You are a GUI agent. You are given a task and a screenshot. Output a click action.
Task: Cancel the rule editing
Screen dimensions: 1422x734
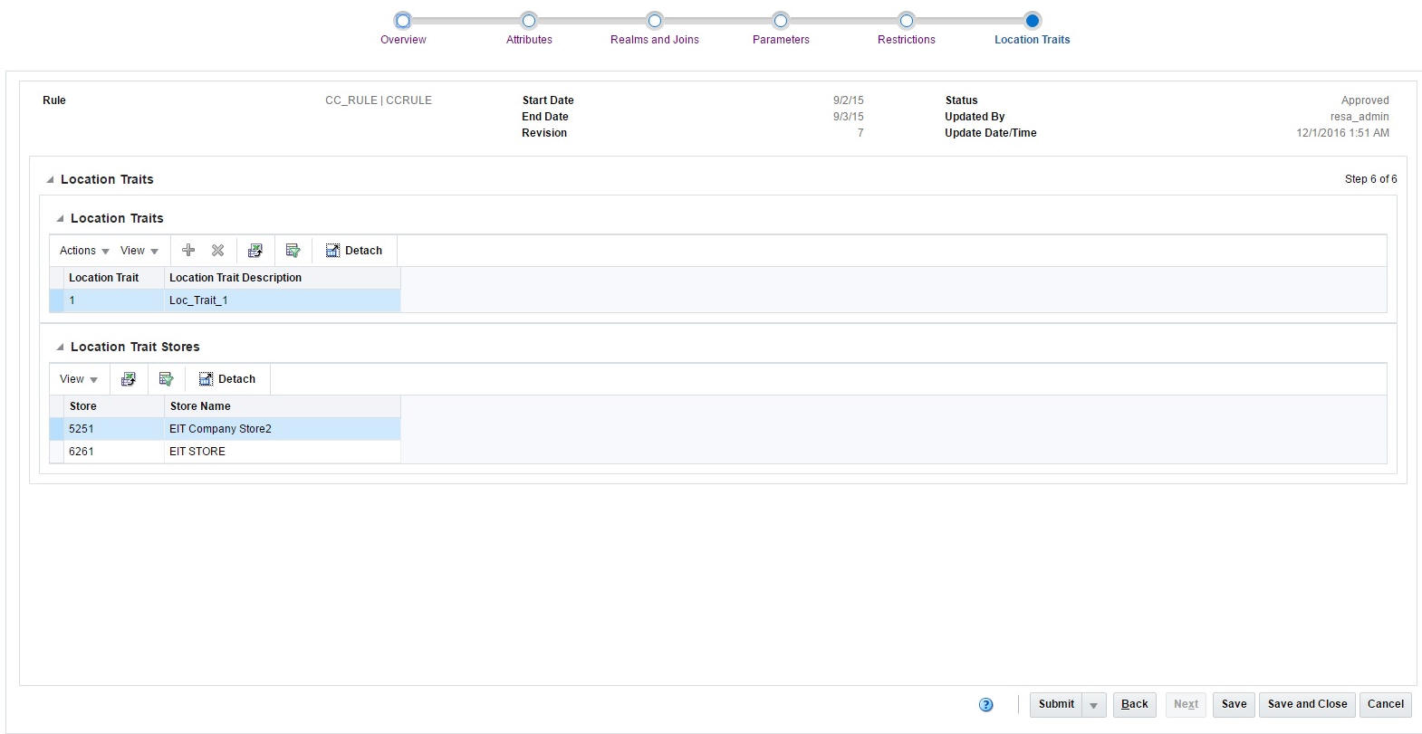click(x=1386, y=705)
